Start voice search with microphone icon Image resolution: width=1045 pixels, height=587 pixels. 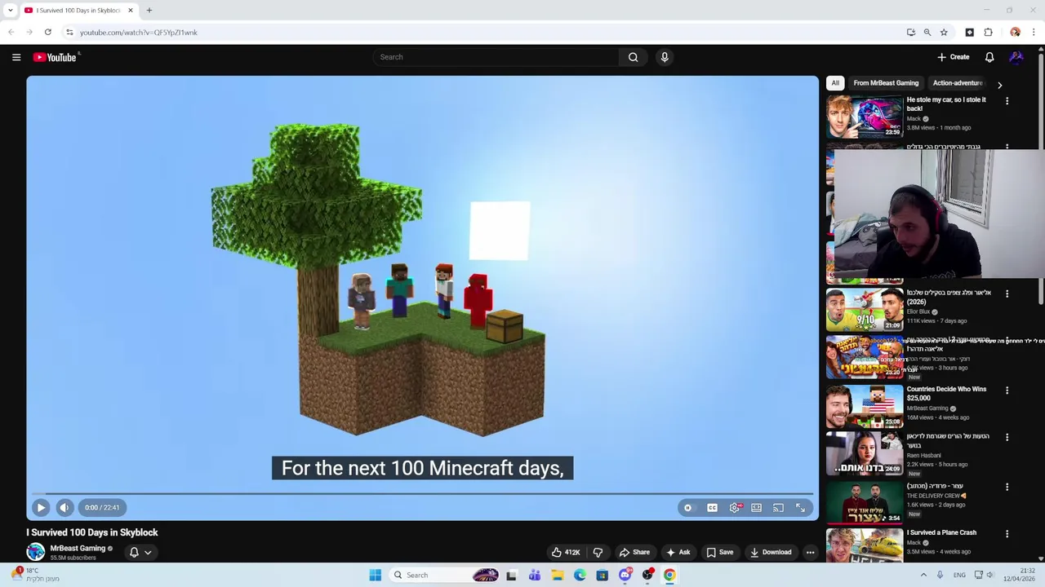tap(665, 57)
